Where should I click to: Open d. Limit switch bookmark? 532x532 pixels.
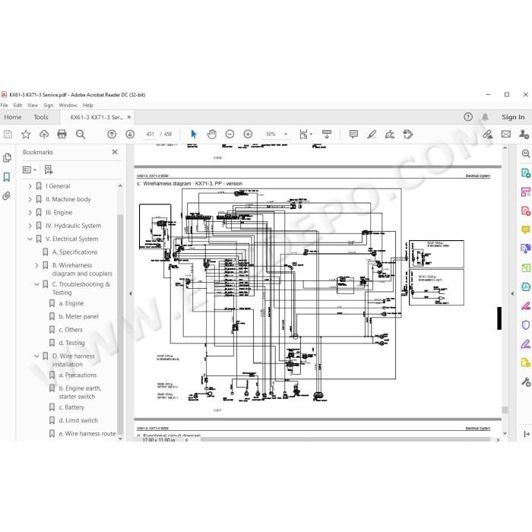tap(78, 420)
